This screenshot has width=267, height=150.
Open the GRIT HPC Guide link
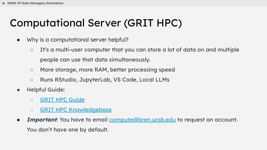(x=62, y=100)
